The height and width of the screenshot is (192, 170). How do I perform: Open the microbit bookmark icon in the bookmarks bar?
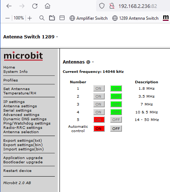coord(166,18)
